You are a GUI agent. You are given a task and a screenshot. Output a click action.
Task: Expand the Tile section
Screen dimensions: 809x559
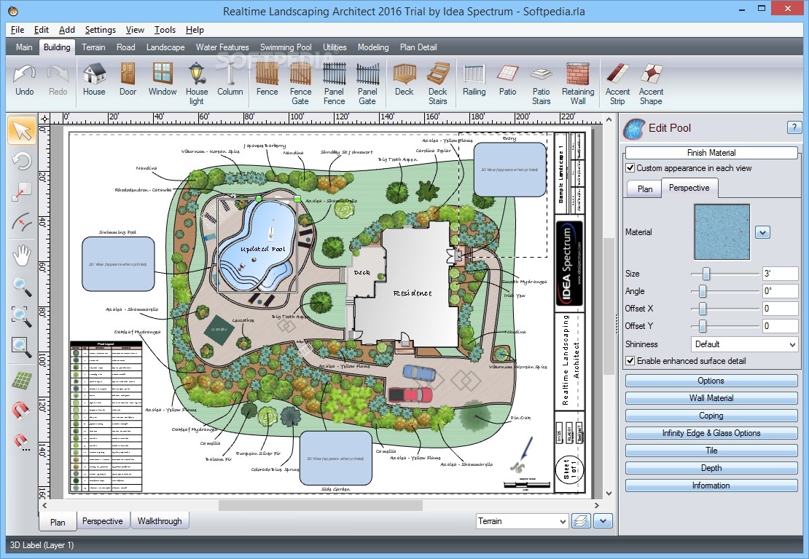[x=711, y=451]
